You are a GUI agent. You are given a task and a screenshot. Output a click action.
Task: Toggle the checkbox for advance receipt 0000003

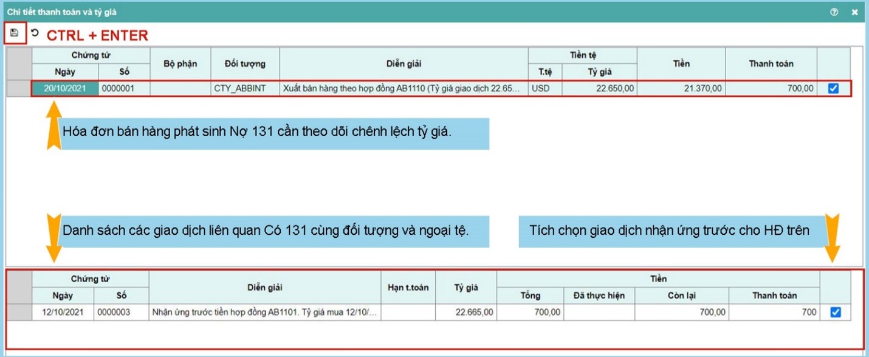pyautogui.click(x=835, y=313)
